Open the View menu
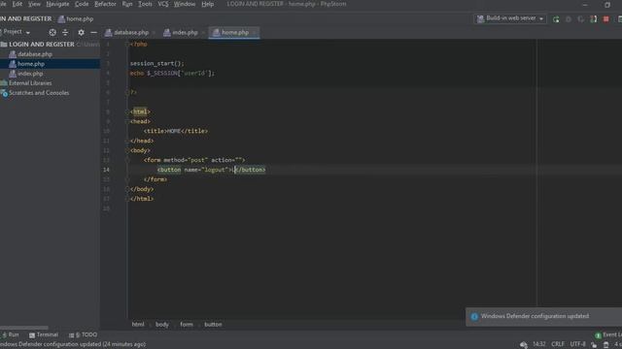Viewport: 622px width, 349px height. tap(34, 4)
